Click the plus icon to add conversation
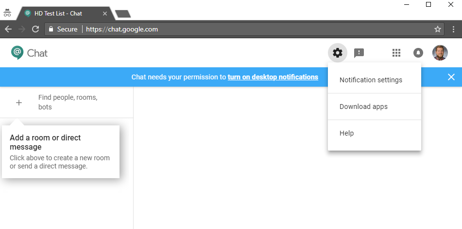This screenshot has height=229, width=462. click(19, 103)
